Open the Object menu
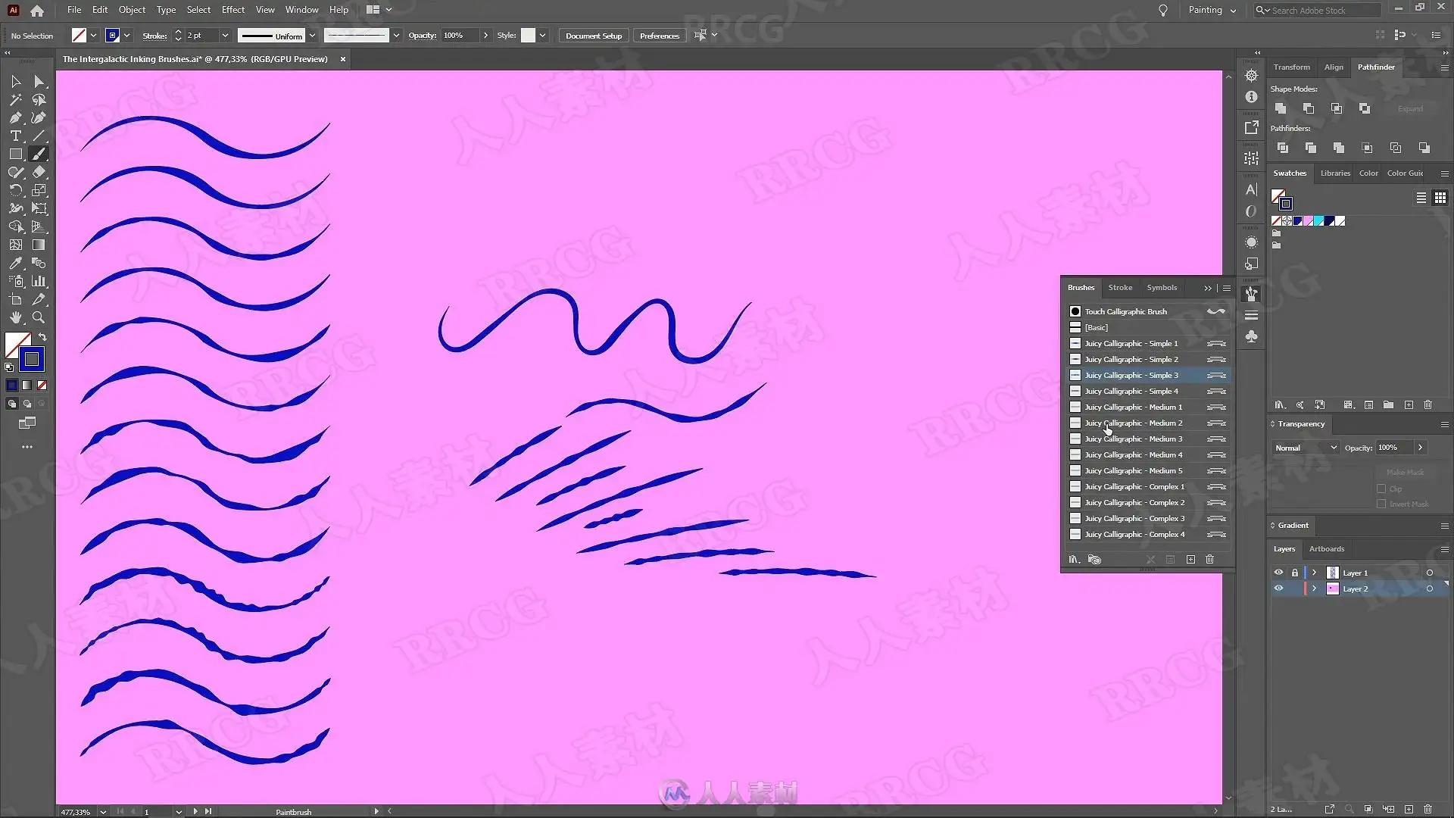Screen dimensions: 1454x818 132,10
